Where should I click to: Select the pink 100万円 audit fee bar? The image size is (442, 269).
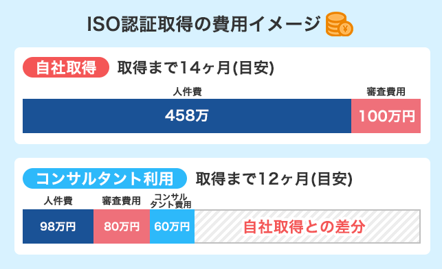click(386, 116)
